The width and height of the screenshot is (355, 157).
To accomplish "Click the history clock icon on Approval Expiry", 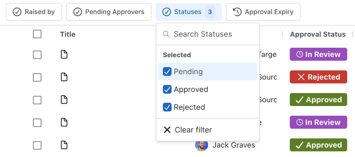I will point(237,12).
